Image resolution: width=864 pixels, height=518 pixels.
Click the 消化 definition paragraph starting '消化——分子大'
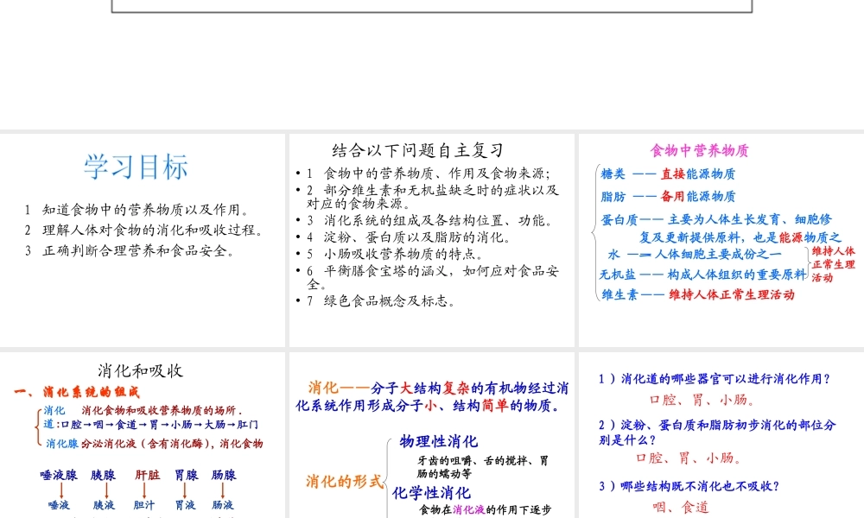pos(432,397)
